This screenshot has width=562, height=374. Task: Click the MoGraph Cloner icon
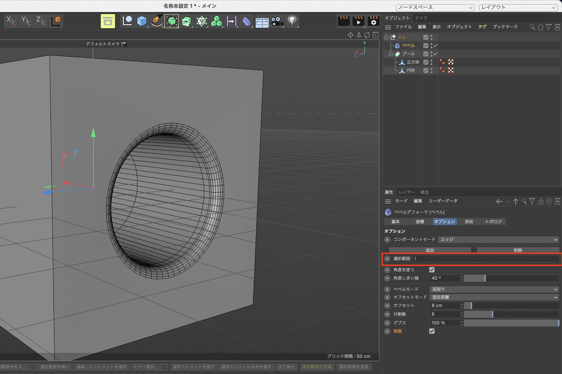coord(216,21)
